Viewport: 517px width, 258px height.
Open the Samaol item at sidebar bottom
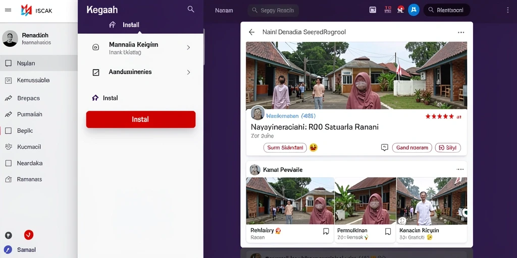(x=20, y=250)
